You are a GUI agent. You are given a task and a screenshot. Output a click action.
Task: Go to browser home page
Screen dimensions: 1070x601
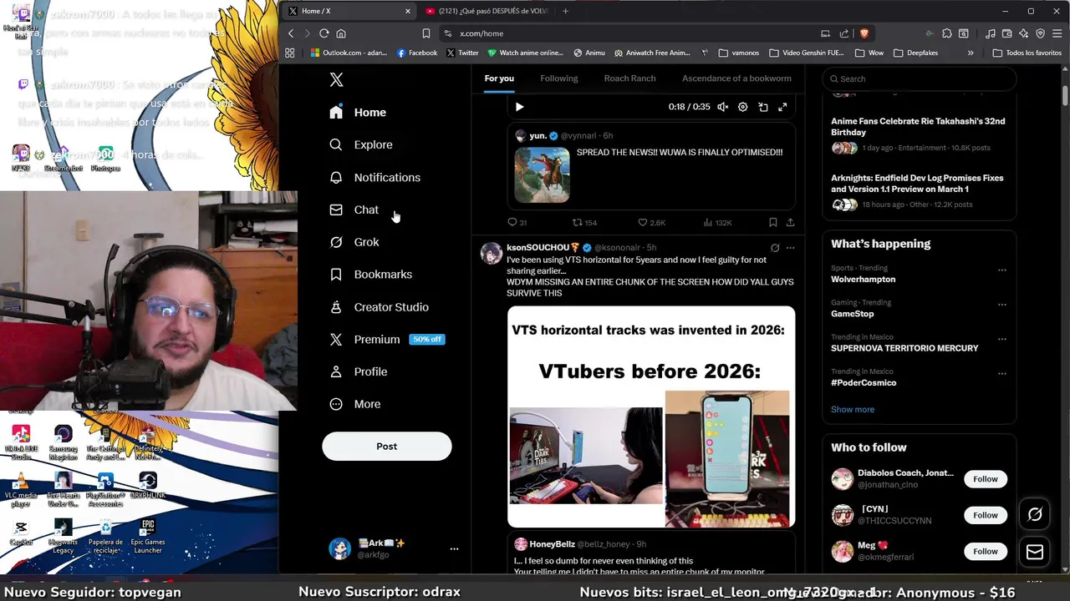[x=341, y=33]
